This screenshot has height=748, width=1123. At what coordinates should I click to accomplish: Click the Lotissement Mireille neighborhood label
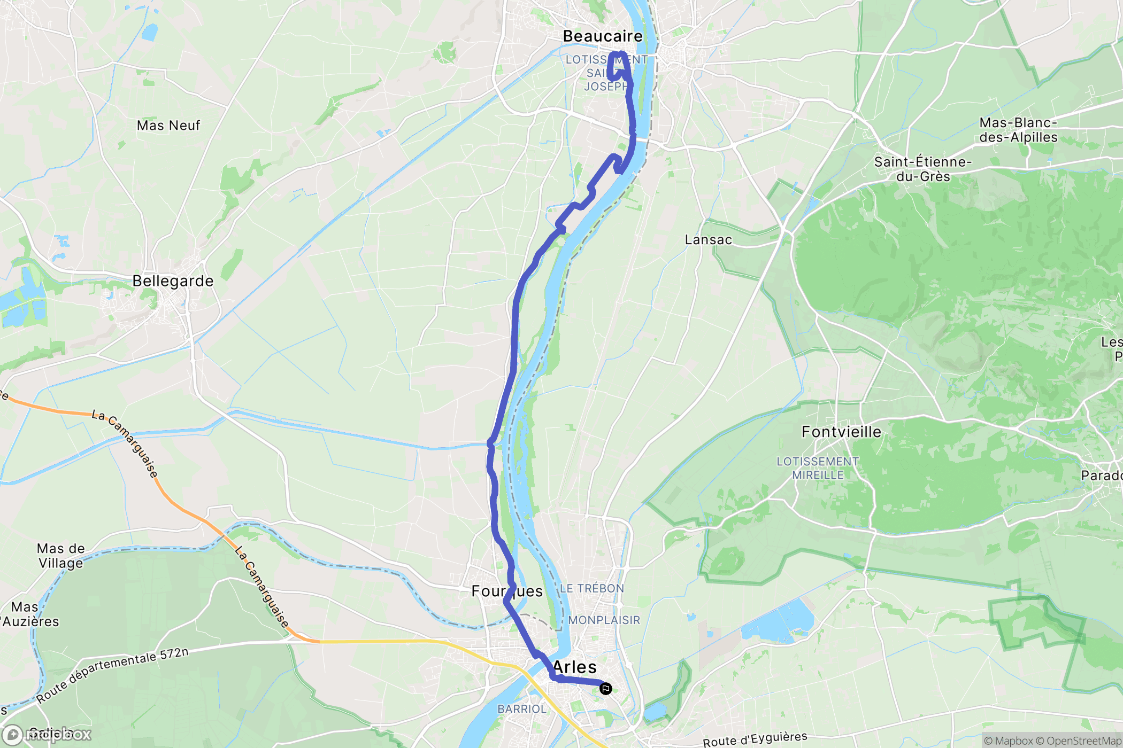tap(818, 468)
